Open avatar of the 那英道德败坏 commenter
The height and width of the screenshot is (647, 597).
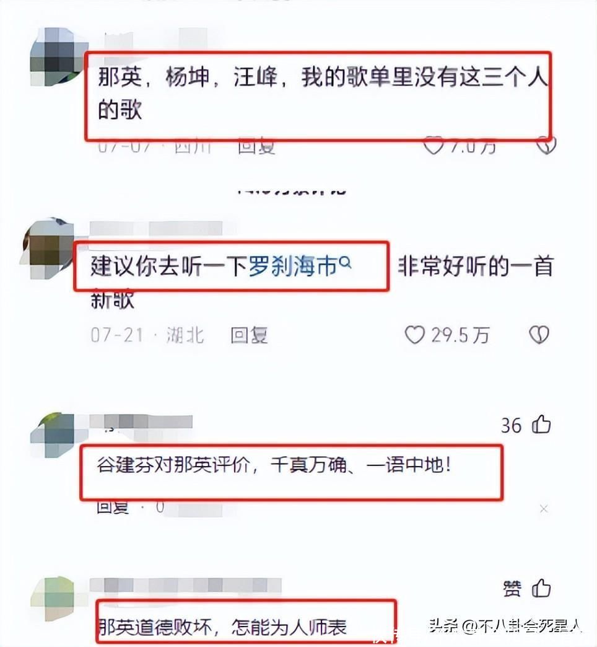click(x=53, y=598)
